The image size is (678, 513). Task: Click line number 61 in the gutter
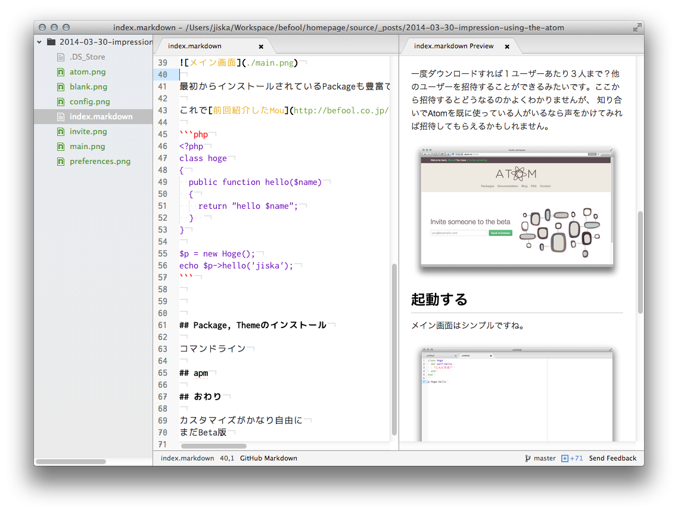click(x=163, y=325)
